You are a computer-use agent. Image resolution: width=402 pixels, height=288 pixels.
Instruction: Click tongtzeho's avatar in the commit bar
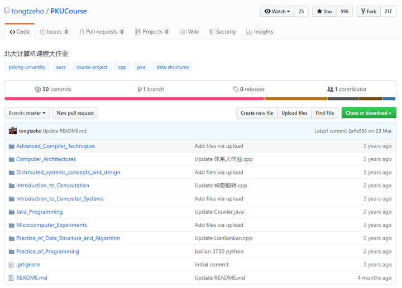(x=12, y=131)
